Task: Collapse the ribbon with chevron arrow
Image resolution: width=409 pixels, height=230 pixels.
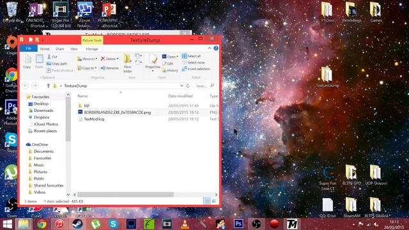Action: click(x=210, y=49)
